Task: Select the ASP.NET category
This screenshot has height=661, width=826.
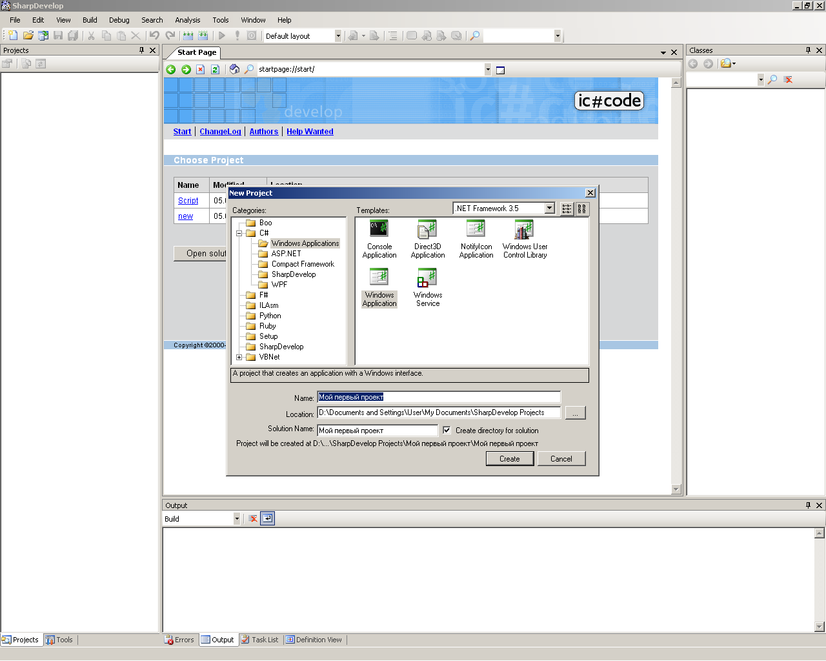Action: (x=286, y=254)
